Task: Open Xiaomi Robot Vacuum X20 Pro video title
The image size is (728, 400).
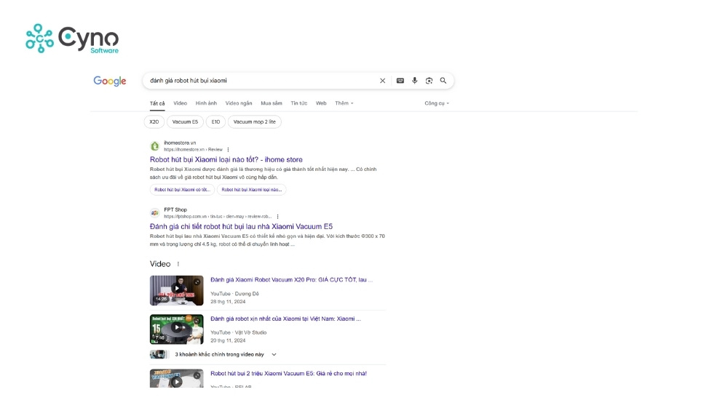Action: click(292, 280)
